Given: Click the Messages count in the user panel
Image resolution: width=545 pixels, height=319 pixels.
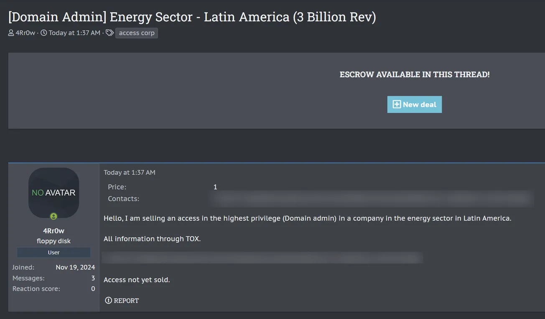Looking at the screenshot, I should [x=93, y=278].
